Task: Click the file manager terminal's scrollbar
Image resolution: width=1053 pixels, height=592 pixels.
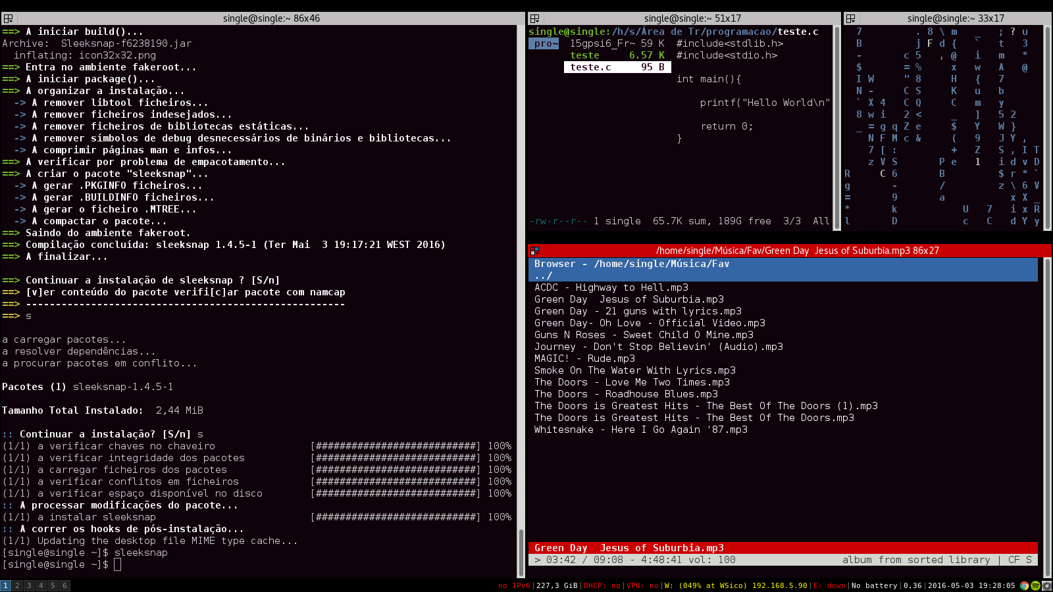Action: click(837, 128)
